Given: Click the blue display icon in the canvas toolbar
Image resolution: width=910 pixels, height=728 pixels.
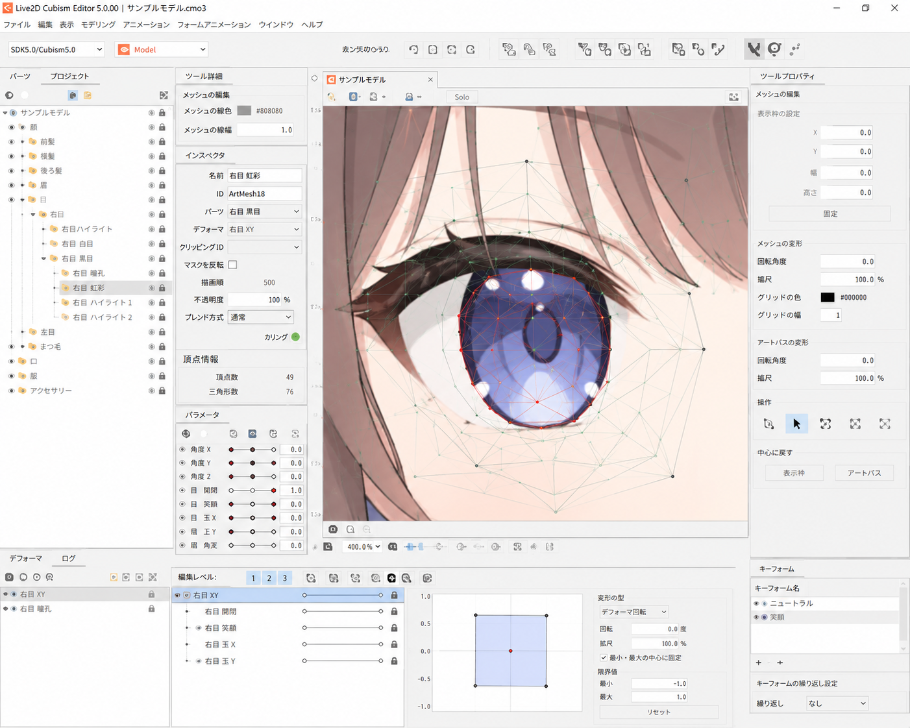Looking at the screenshot, I should coord(354,97).
